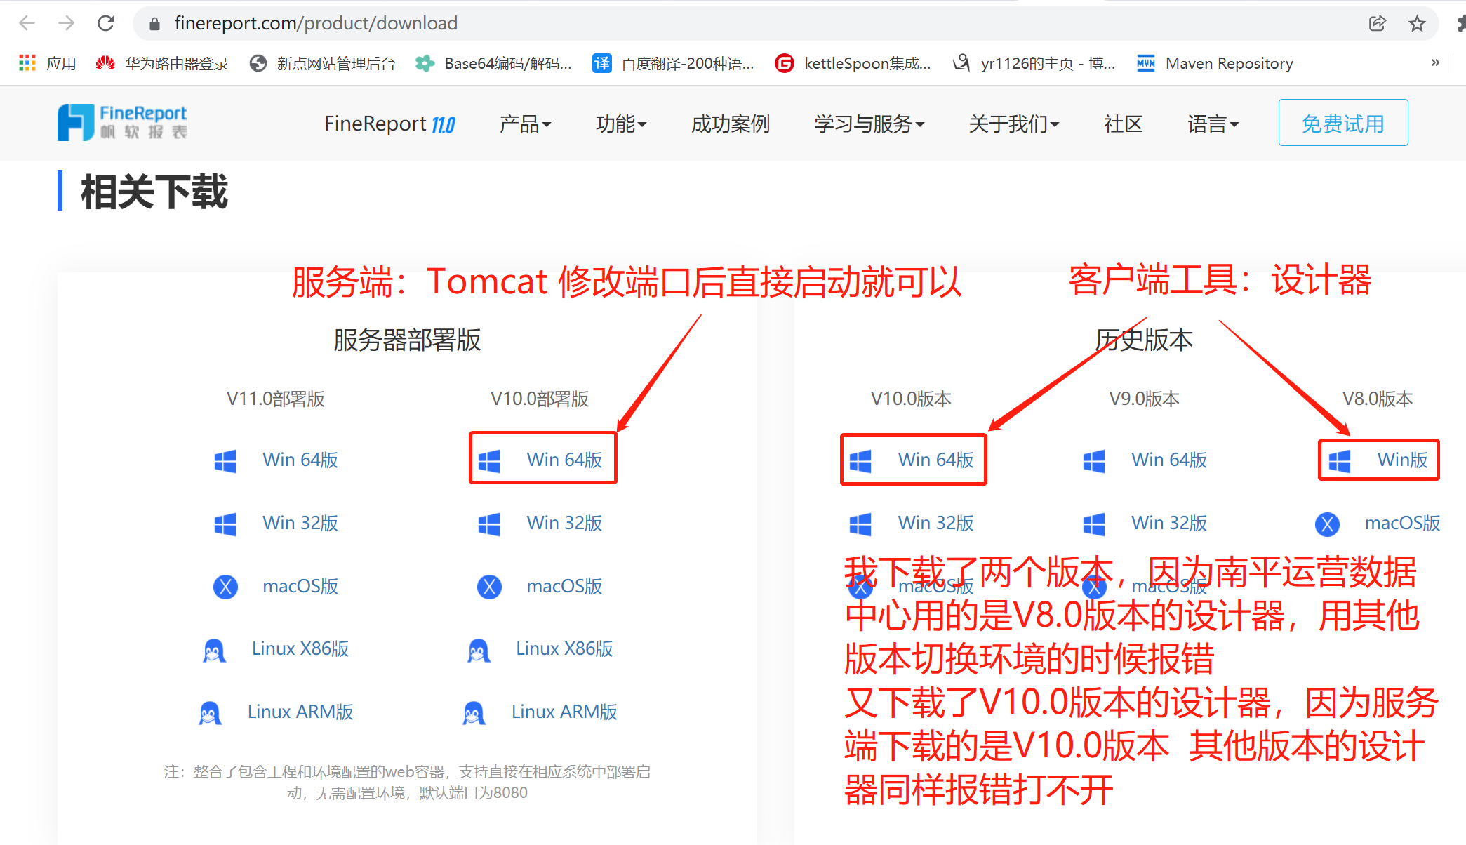Click the FineReport logo
The height and width of the screenshot is (845, 1466).
122,122
